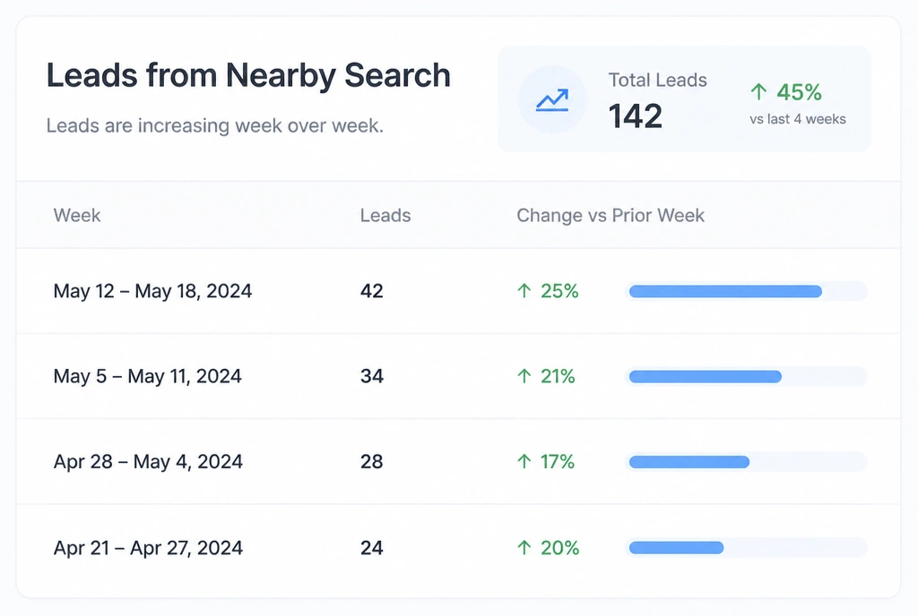
Task: Click the 42 leads value
Action: point(372,290)
